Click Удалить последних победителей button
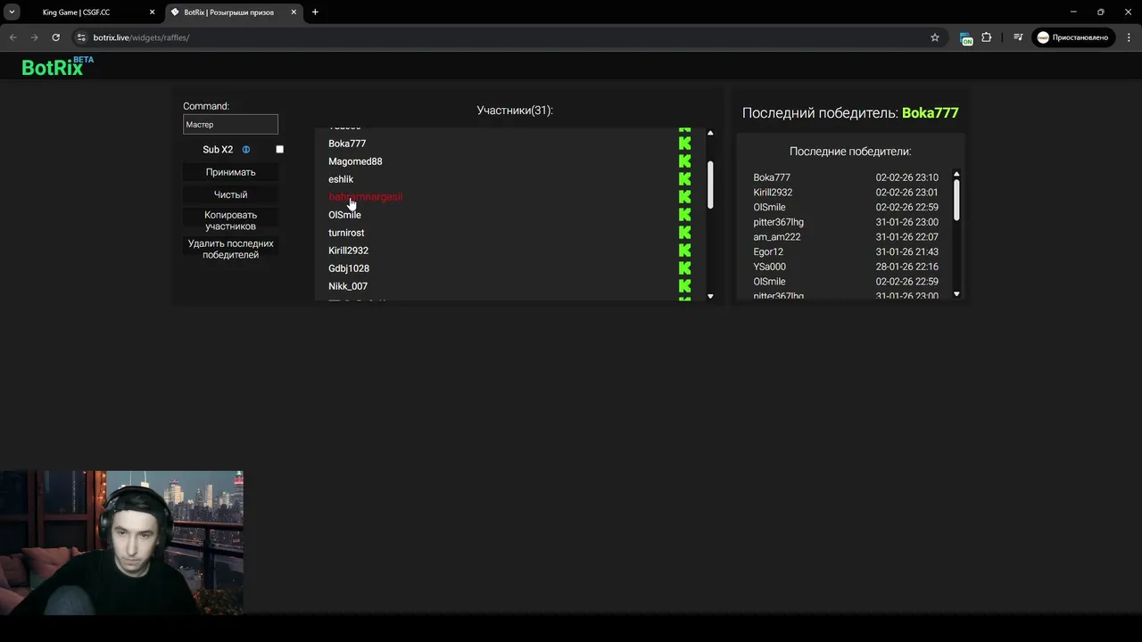The height and width of the screenshot is (642, 1142). [230, 249]
